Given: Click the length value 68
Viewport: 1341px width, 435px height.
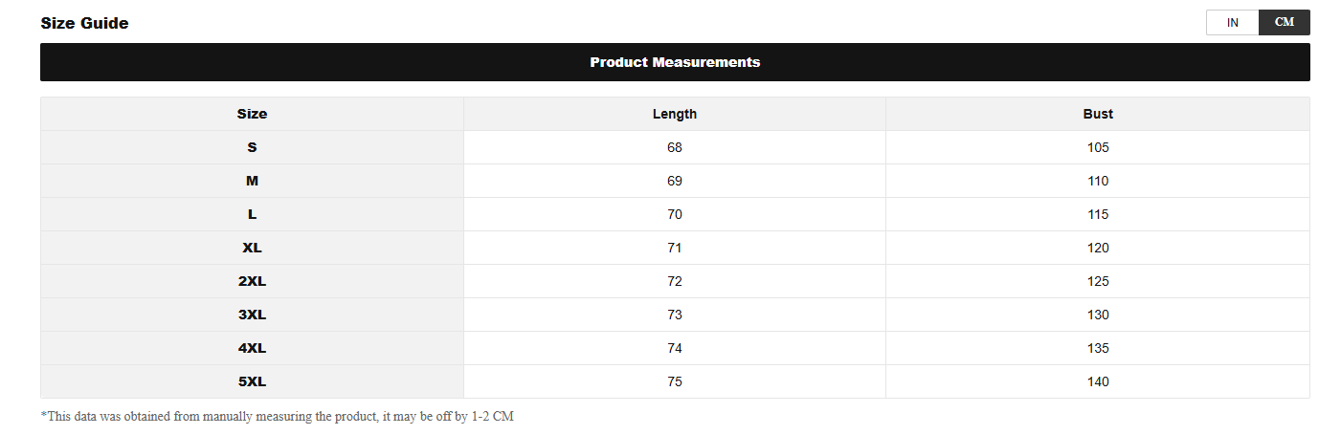Looking at the screenshot, I should pyautogui.click(x=675, y=147).
